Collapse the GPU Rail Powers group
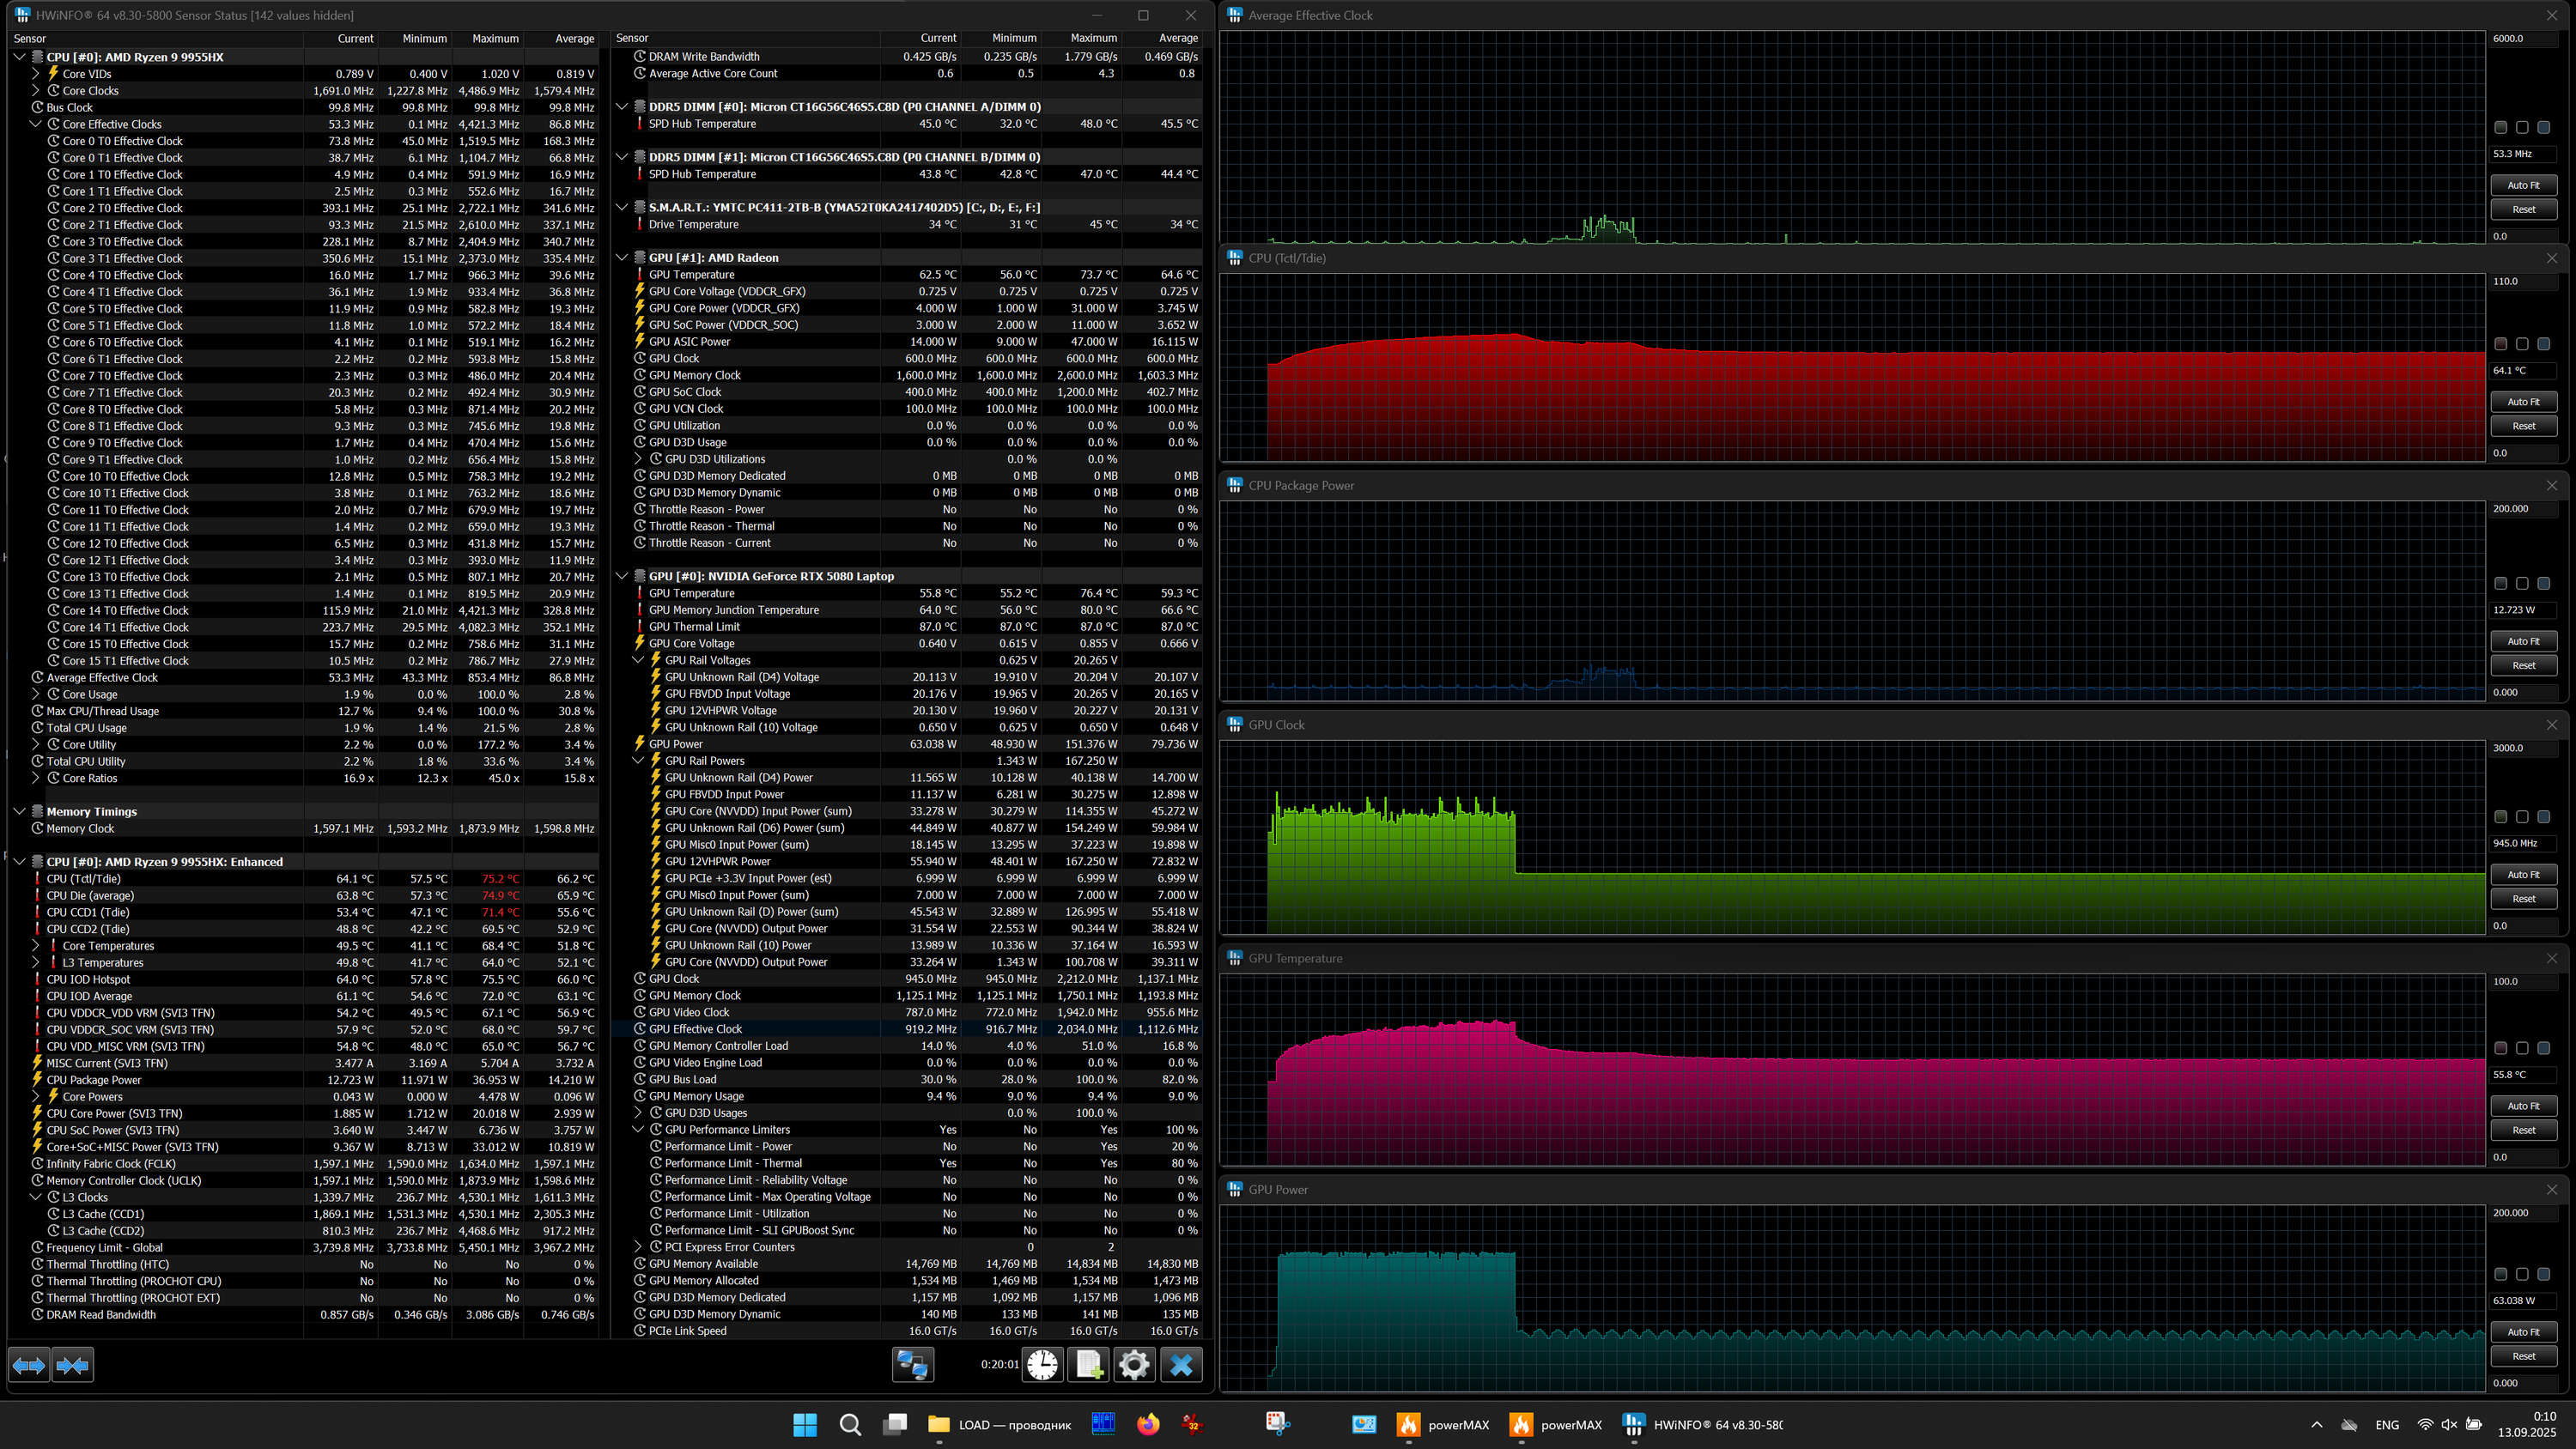The width and height of the screenshot is (2576, 1449). click(638, 761)
